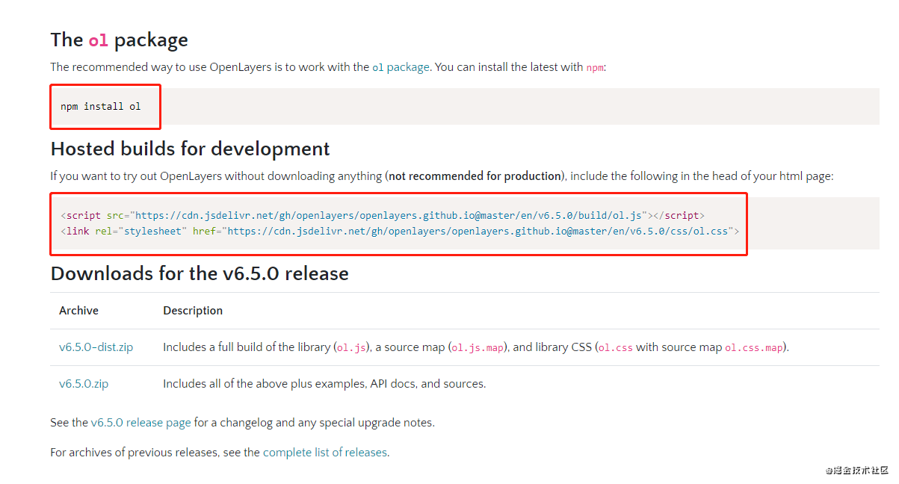Click the inline 'npm' code word
This screenshot has width=899, height=484.
point(595,68)
